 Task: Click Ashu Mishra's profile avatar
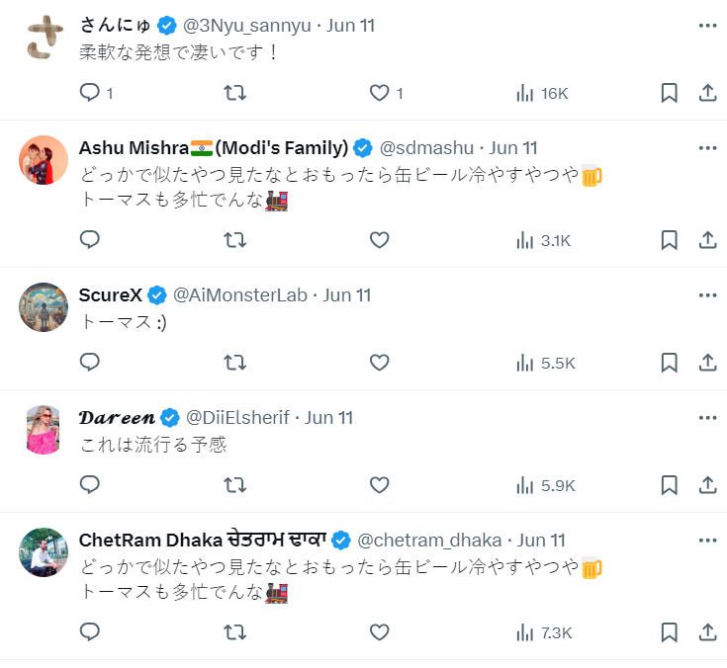pos(44,160)
